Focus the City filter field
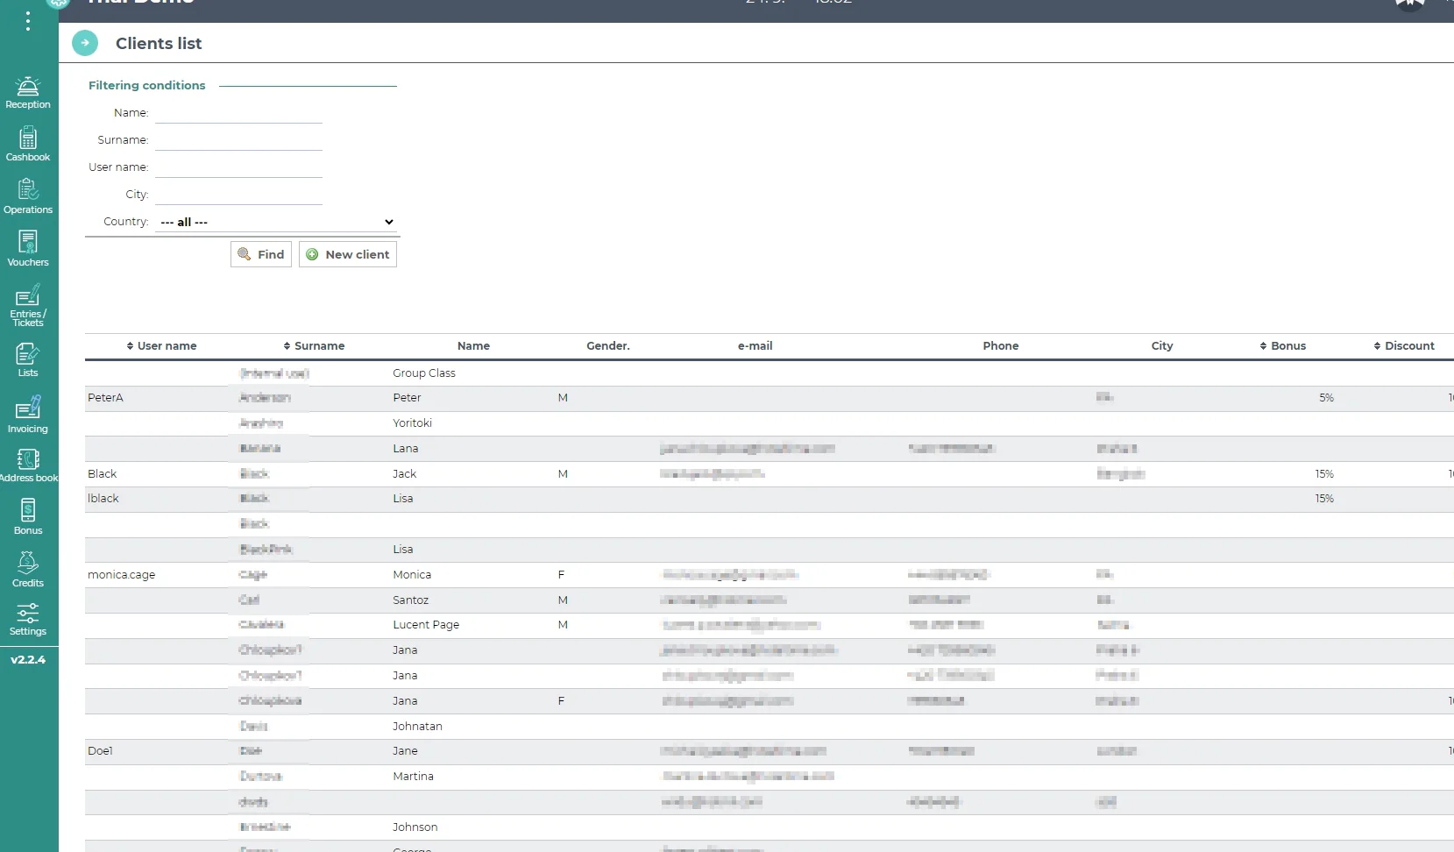 pyautogui.click(x=239, y=195)
